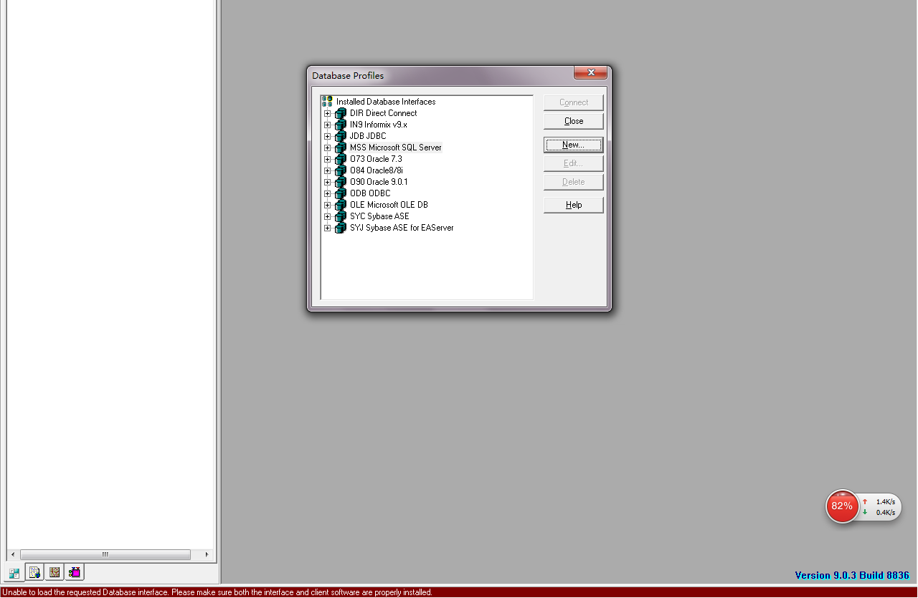Viewport: 918px width, 598px height.
Task: Select the first workspace tab icon at panel bottom
Action: [14, 573]
